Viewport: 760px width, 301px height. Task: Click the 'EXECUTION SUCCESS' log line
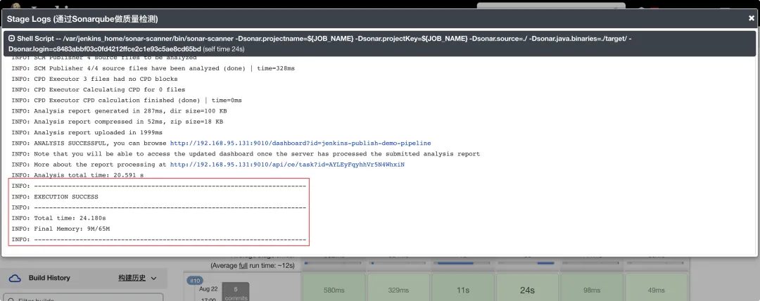pos(55,197)
